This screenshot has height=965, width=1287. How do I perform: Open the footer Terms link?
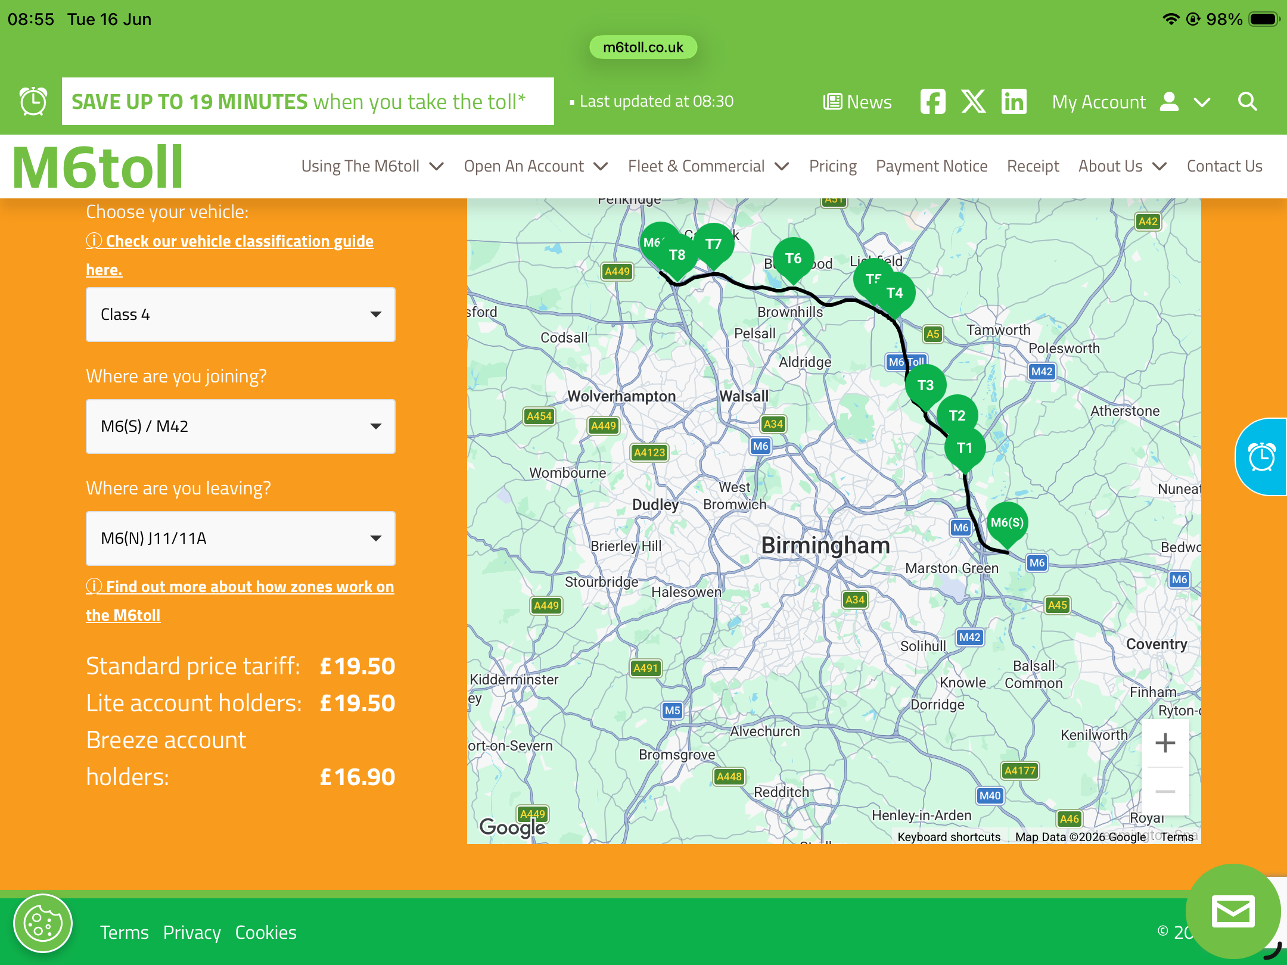(124, 932)
